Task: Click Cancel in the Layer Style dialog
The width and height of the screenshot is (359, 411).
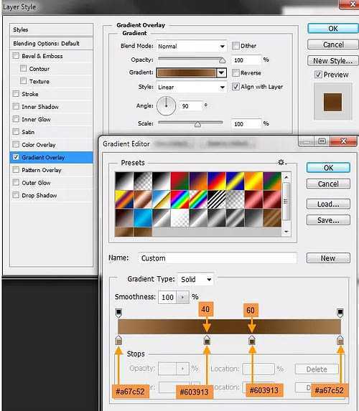Action: point(332,44)
